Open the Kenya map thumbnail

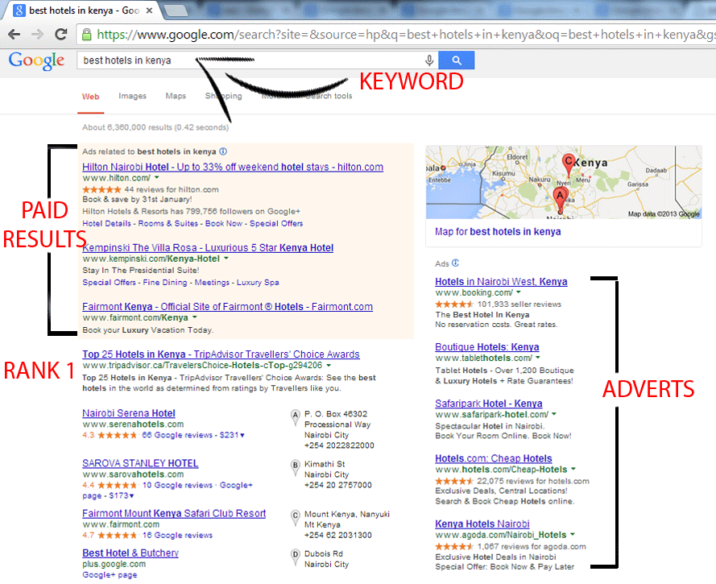(x=564, y=182)
